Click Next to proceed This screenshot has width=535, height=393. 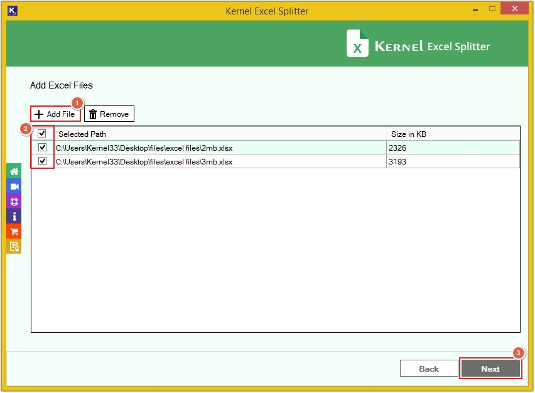tap(490, 369)
